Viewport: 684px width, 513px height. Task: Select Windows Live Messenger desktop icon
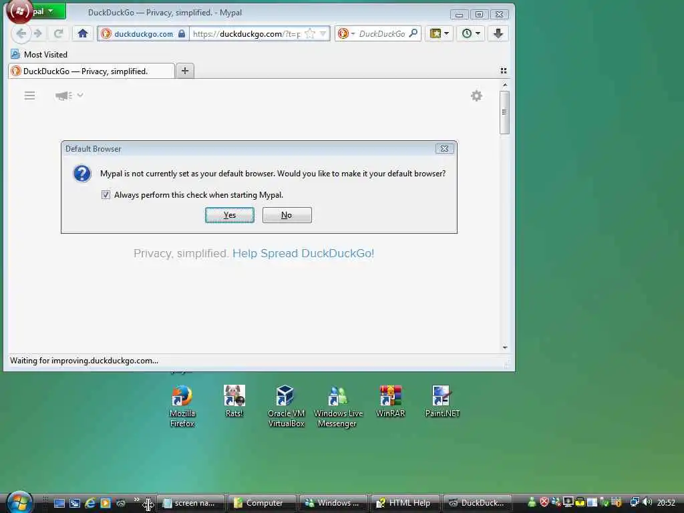(338, 407)
